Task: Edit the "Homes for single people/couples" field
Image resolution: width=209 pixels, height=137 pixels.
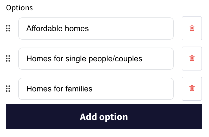Action: [96, 59]
